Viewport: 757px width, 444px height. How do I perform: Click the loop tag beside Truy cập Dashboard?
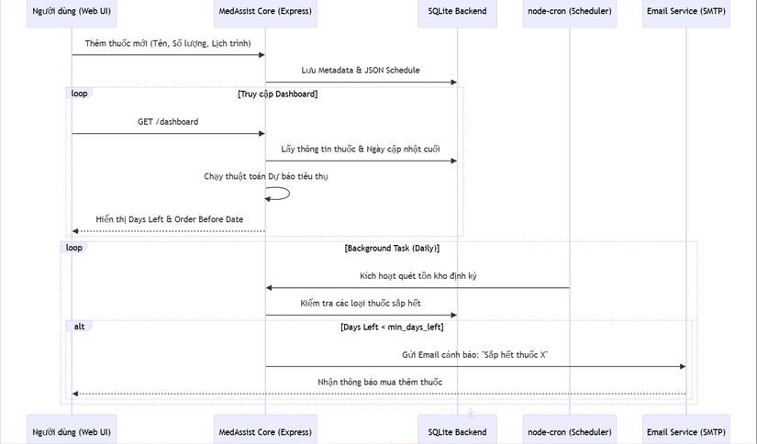(x=79, y=94)
